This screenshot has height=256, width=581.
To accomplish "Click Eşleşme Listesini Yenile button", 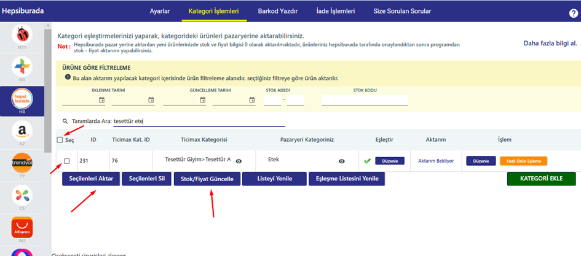I will [x=347, y=179].
